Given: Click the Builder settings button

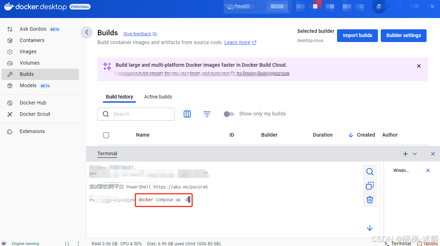Looking at the screenshot, I should pyautogui.click(x=404, y=35).
